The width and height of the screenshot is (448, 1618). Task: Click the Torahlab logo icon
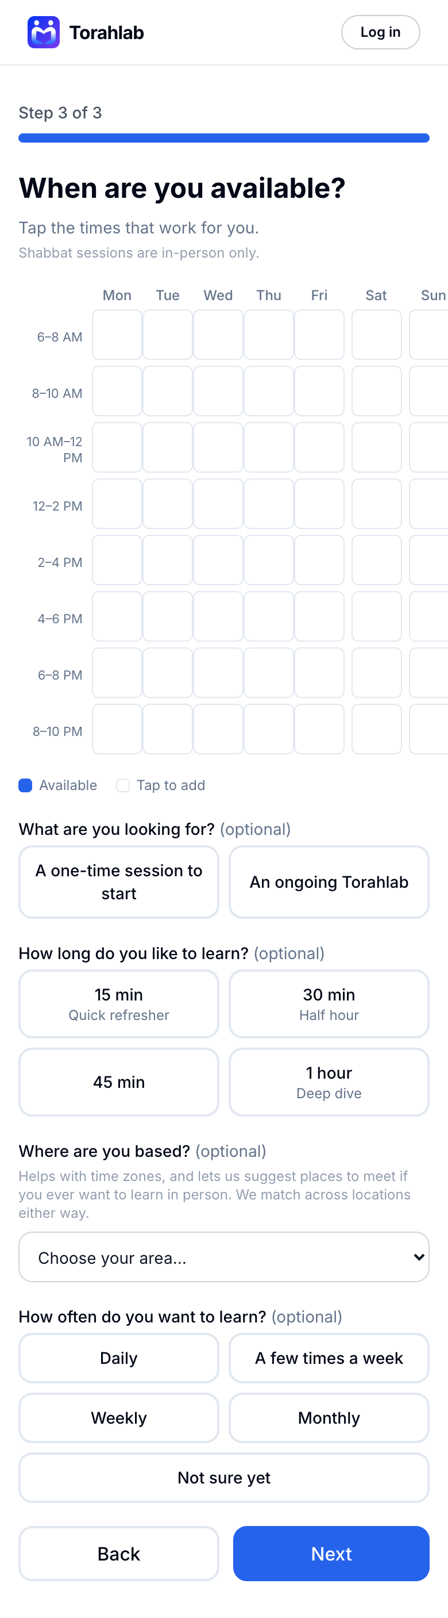[43, 32]
